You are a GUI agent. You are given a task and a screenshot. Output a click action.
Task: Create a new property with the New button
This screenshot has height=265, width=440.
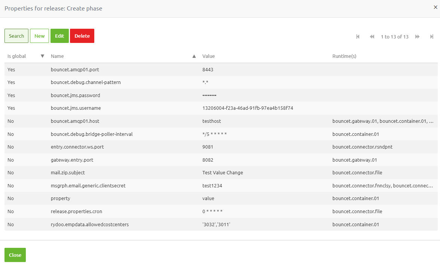[x=39, y=35]
